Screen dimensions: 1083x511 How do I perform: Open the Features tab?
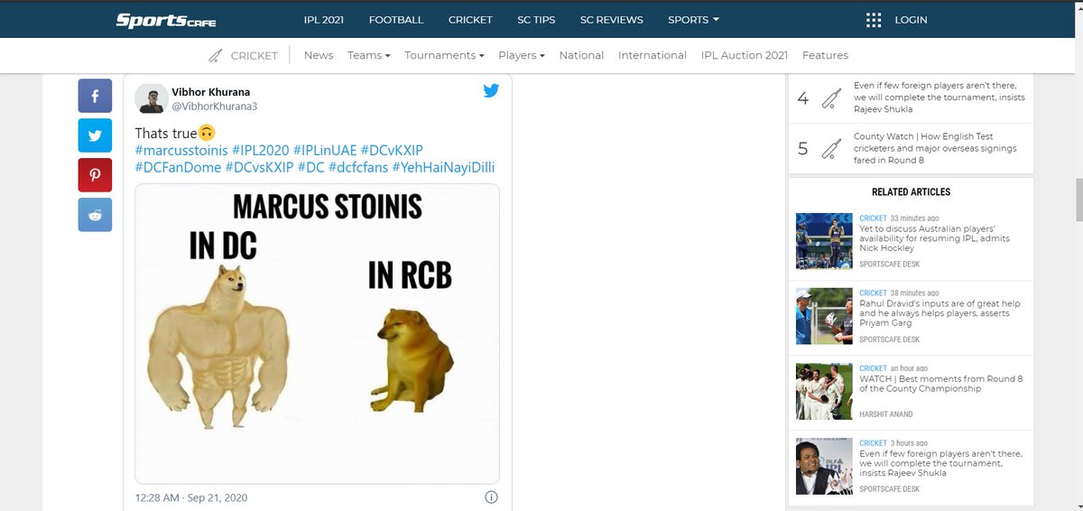pos(825,55)
